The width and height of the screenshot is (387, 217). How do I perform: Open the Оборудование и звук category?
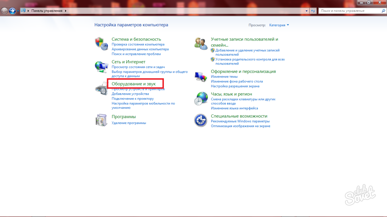coord(134,84)
